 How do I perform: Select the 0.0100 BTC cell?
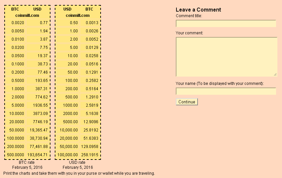17,39
